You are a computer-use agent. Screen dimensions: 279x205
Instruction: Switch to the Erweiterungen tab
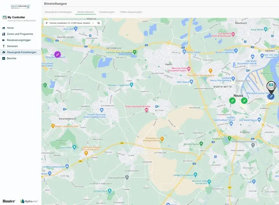107,12
